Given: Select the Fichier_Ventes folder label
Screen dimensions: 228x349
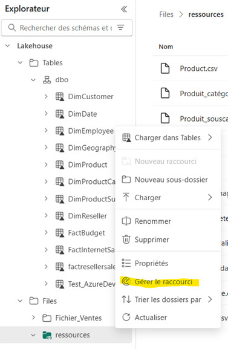Looking at the screenshot, I should (x=79, y=318).
